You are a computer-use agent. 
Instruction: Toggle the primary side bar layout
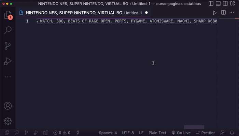[x=211, y=3]
